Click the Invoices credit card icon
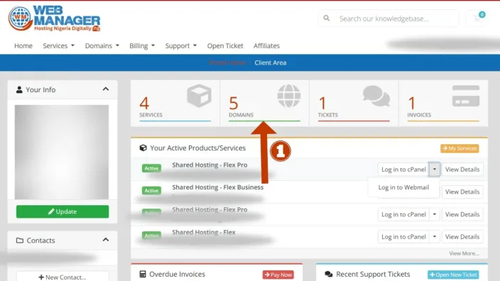 click(x=466, y=96)
